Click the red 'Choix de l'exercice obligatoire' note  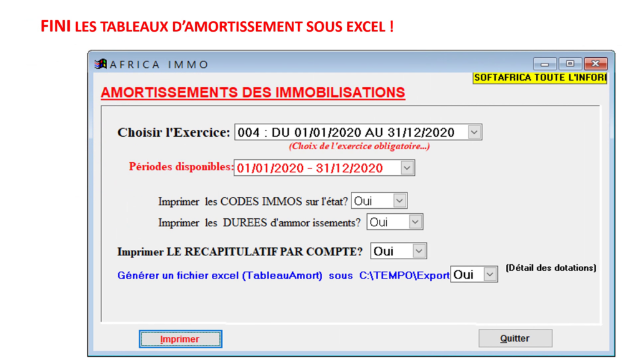click(359, 147)
